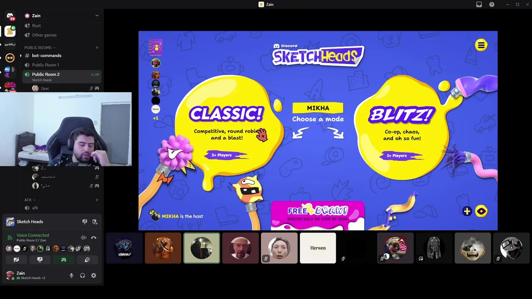
Task: Open the Arabic-text server icon
Action: tap(10, 44)
